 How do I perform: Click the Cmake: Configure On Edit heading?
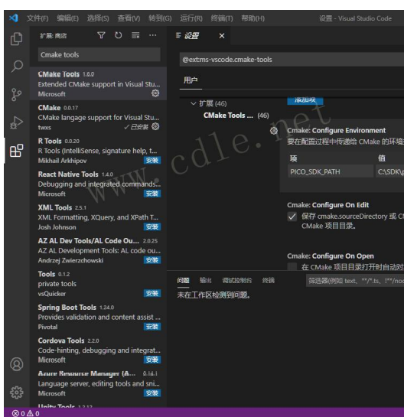coord(327,205)
